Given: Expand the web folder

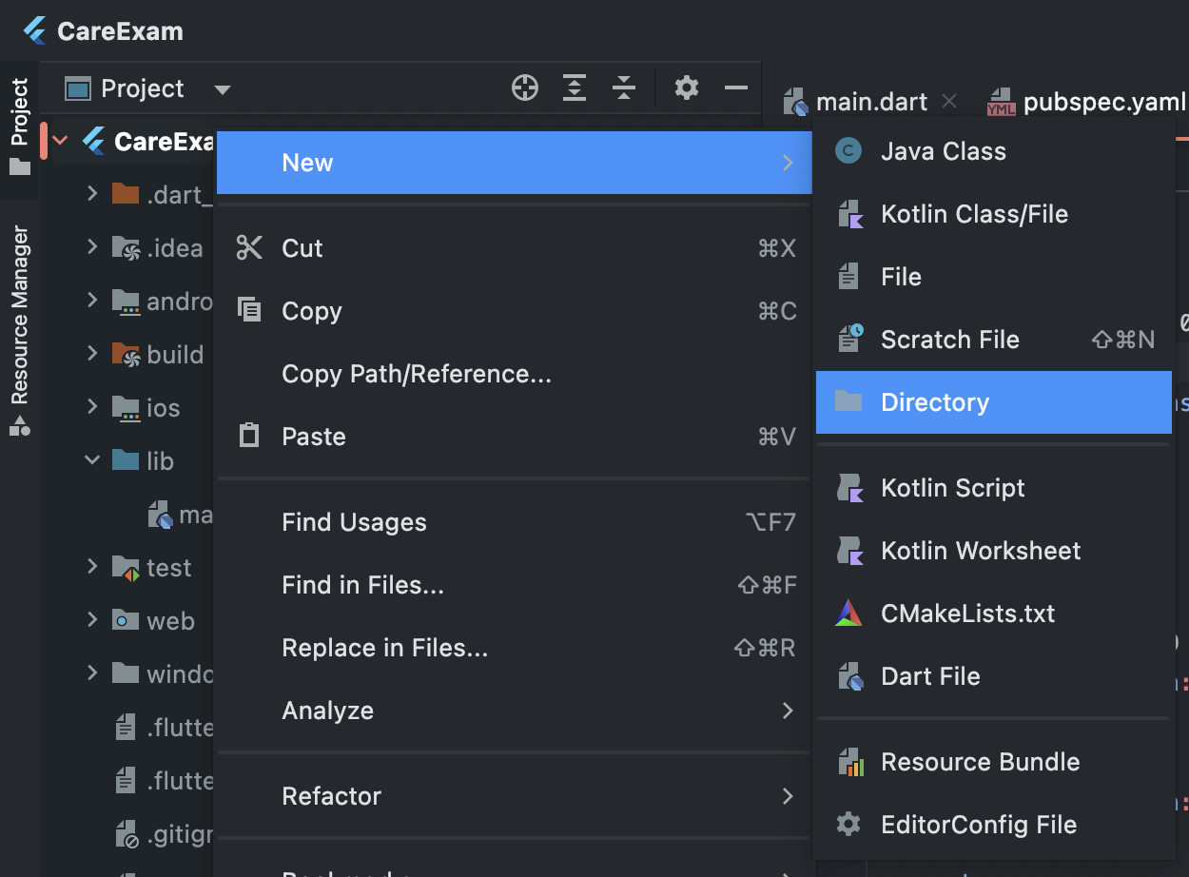Looking at the screenshot, I should (92, 620).
